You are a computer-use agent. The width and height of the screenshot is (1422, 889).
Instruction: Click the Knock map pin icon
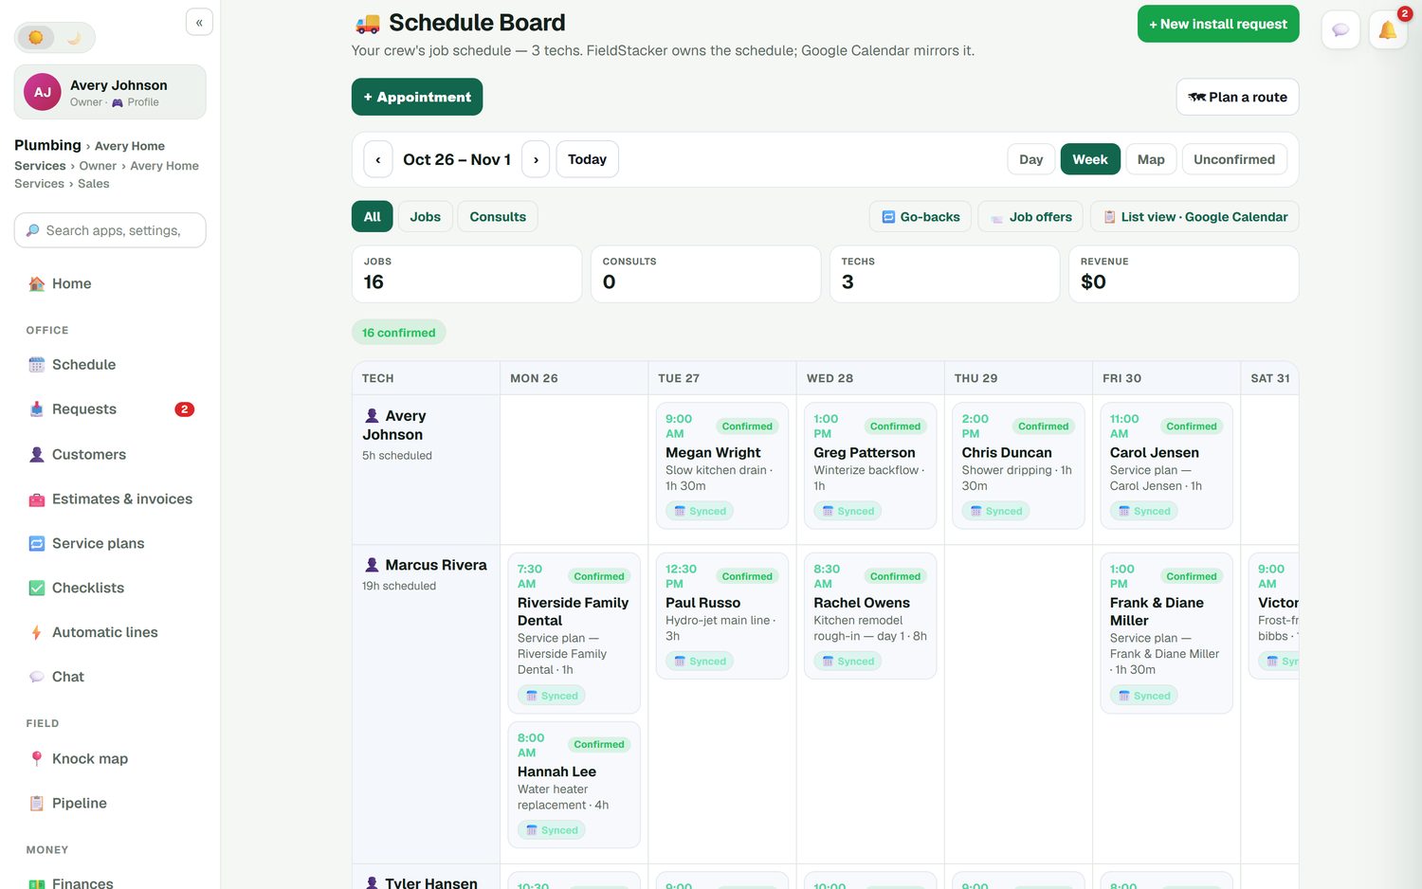(x=36, y=759)
